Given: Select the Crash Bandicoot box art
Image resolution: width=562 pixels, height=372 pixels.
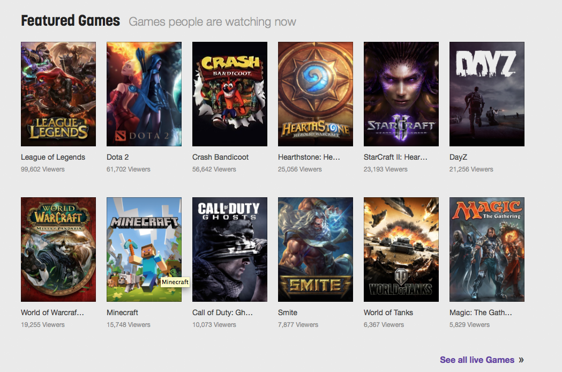Looking at the screenshot, I should coord(230,94).
